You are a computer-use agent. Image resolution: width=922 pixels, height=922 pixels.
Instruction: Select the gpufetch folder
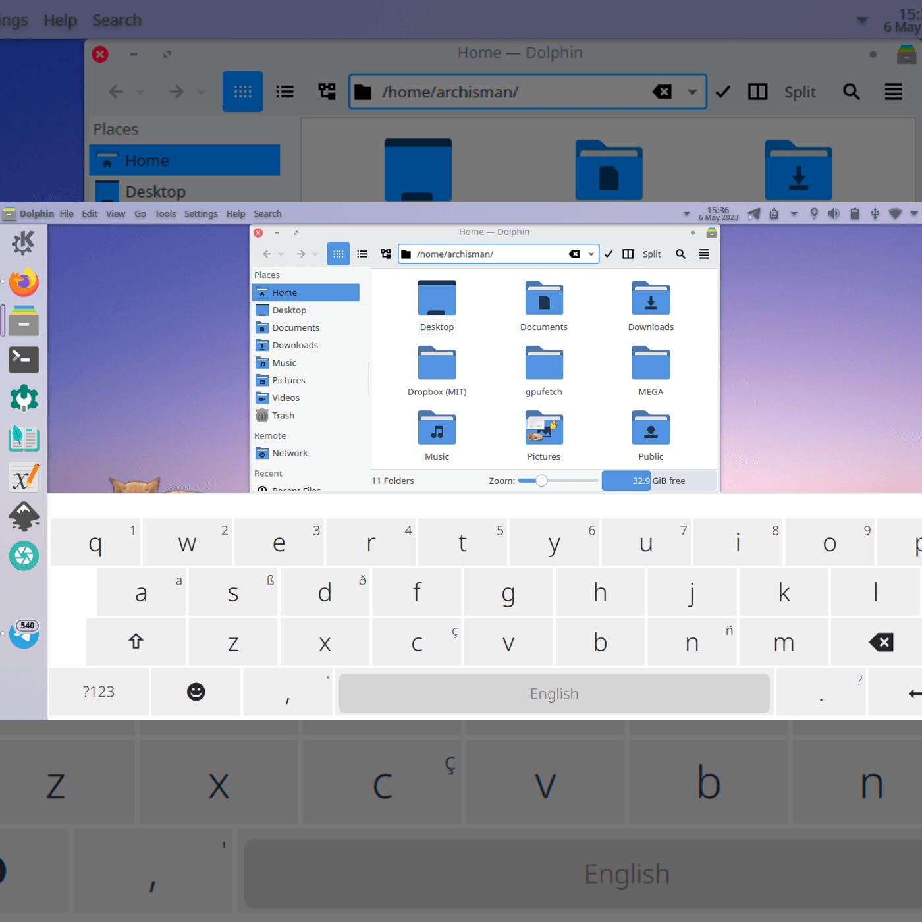click(544, 371)
